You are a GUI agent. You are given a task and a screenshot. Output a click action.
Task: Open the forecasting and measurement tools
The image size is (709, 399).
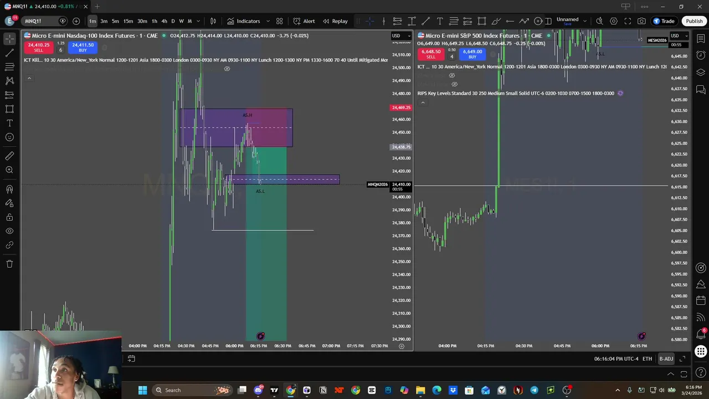(x=9, y=95)
